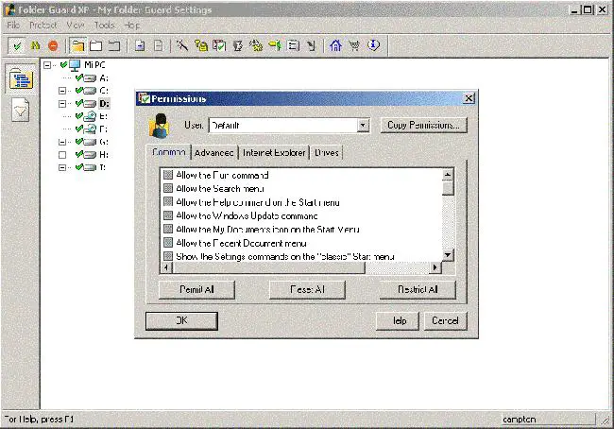Click the permissions checklist toolbar icon
Image resolution: width=614 pixels, height=429 pixels.
pos(219,46)
